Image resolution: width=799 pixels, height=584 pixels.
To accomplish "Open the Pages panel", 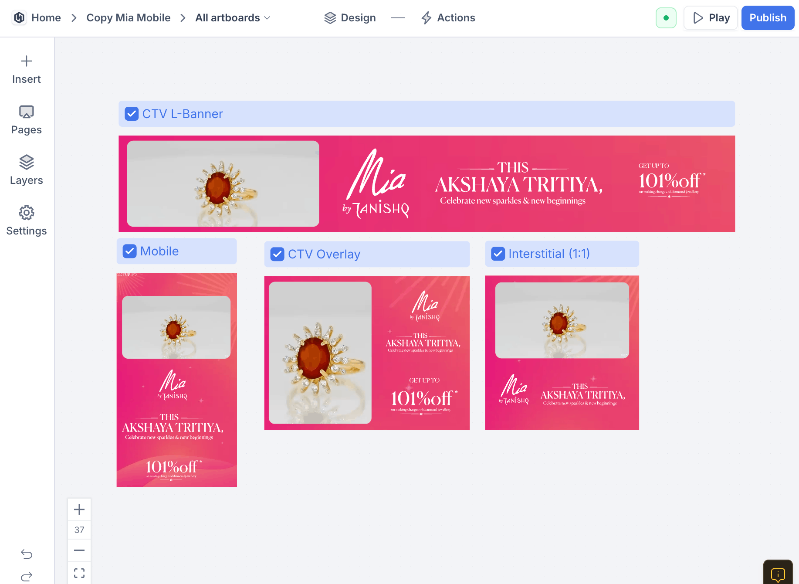I will click(x=27, y=120).
